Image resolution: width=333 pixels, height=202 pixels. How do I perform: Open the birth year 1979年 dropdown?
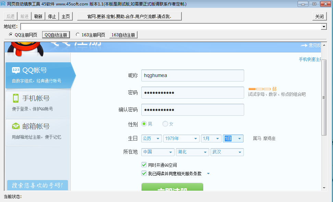tap(181, 138)
